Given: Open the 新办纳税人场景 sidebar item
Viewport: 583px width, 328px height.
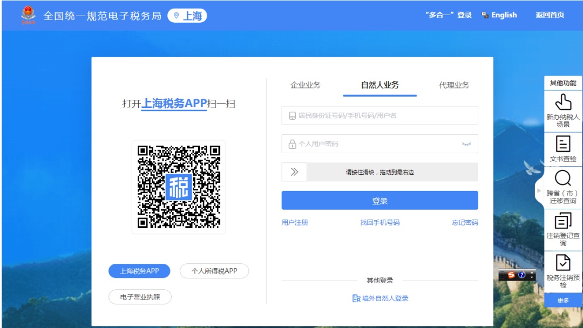Looking at the screenshot, I should coord(563,111).
